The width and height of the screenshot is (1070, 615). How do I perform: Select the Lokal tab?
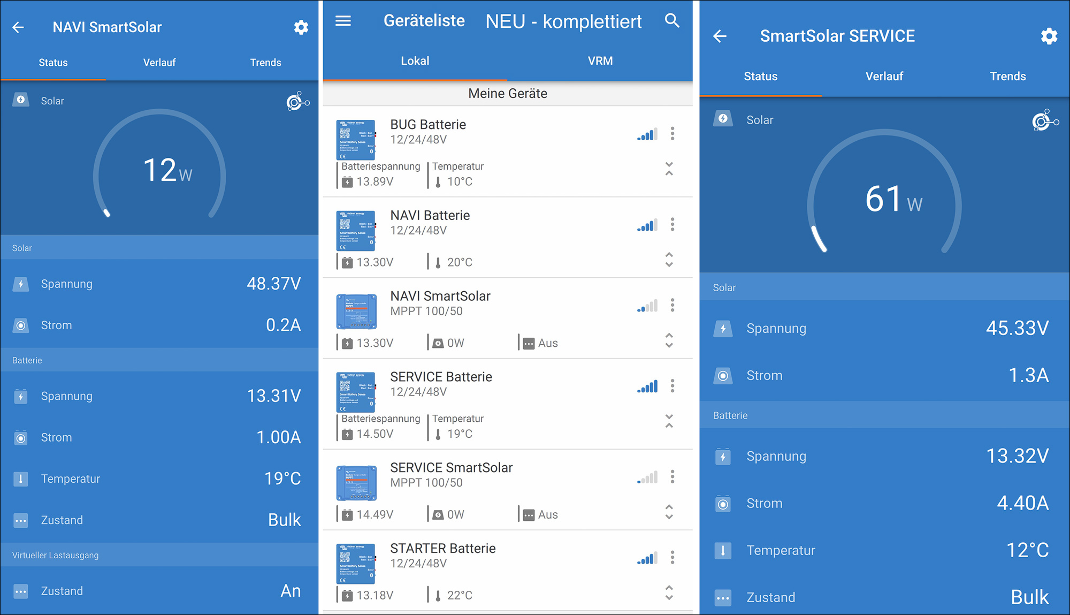415,61
